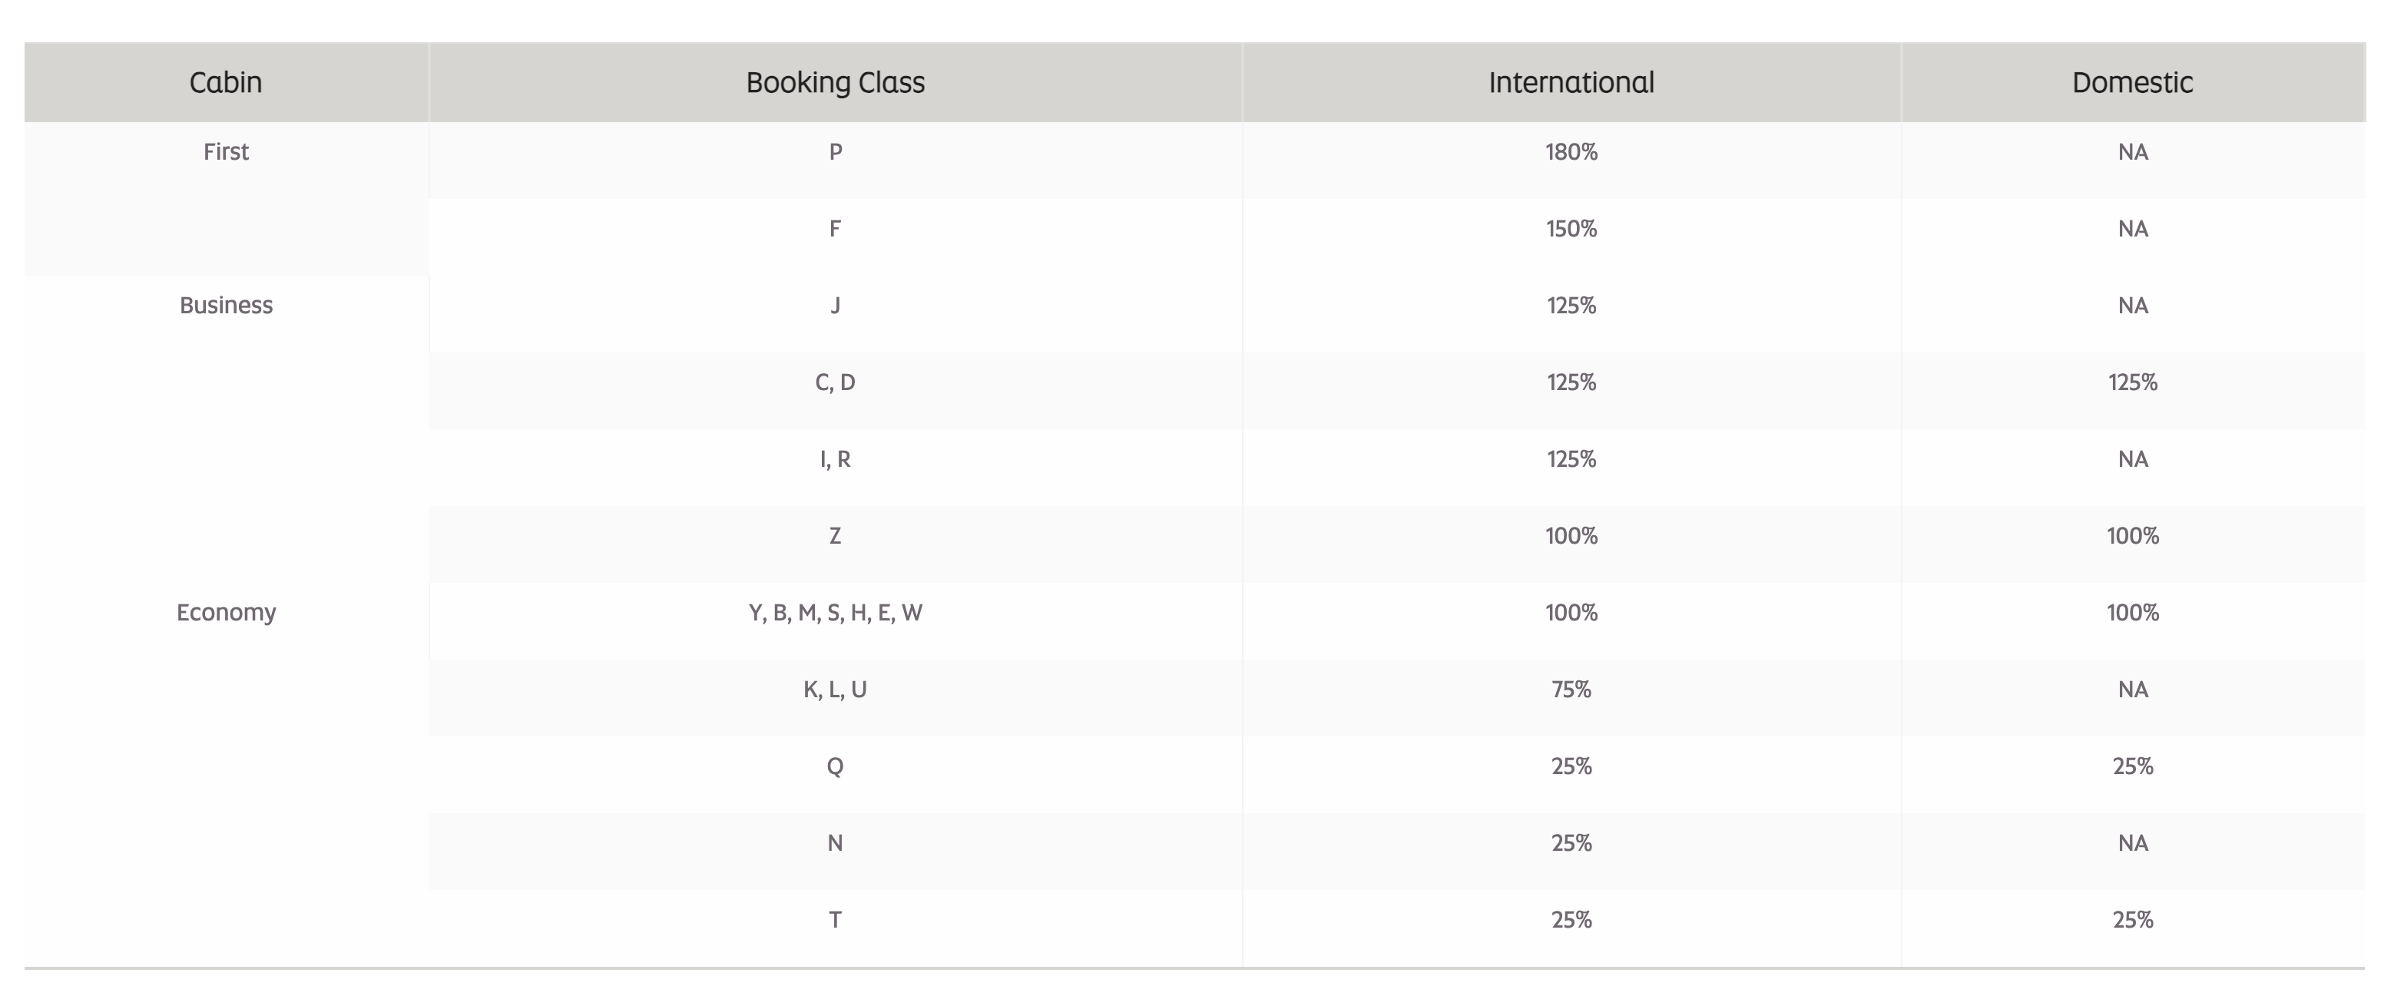Click the Cabin column header
The width and height of the screenshot is (2404, 986).
pyautogui.click(x=226, y=83)
